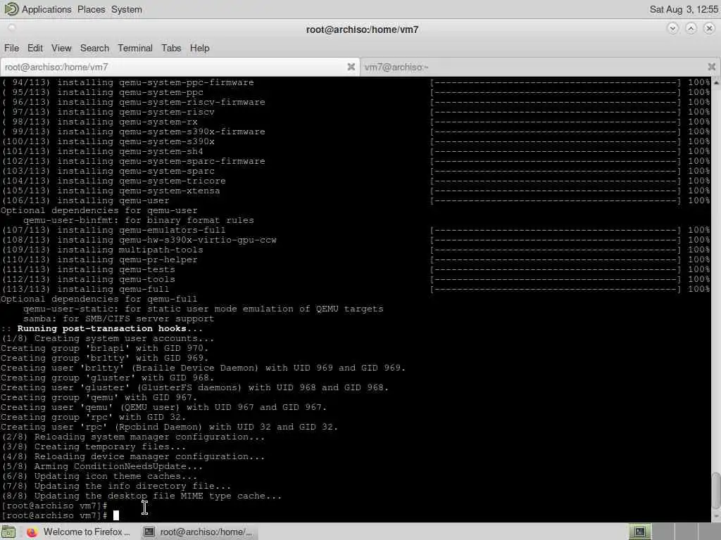Open the View menu of the terminal
Image resolution: width=721 pixels, height=540 pixels.
61,48
